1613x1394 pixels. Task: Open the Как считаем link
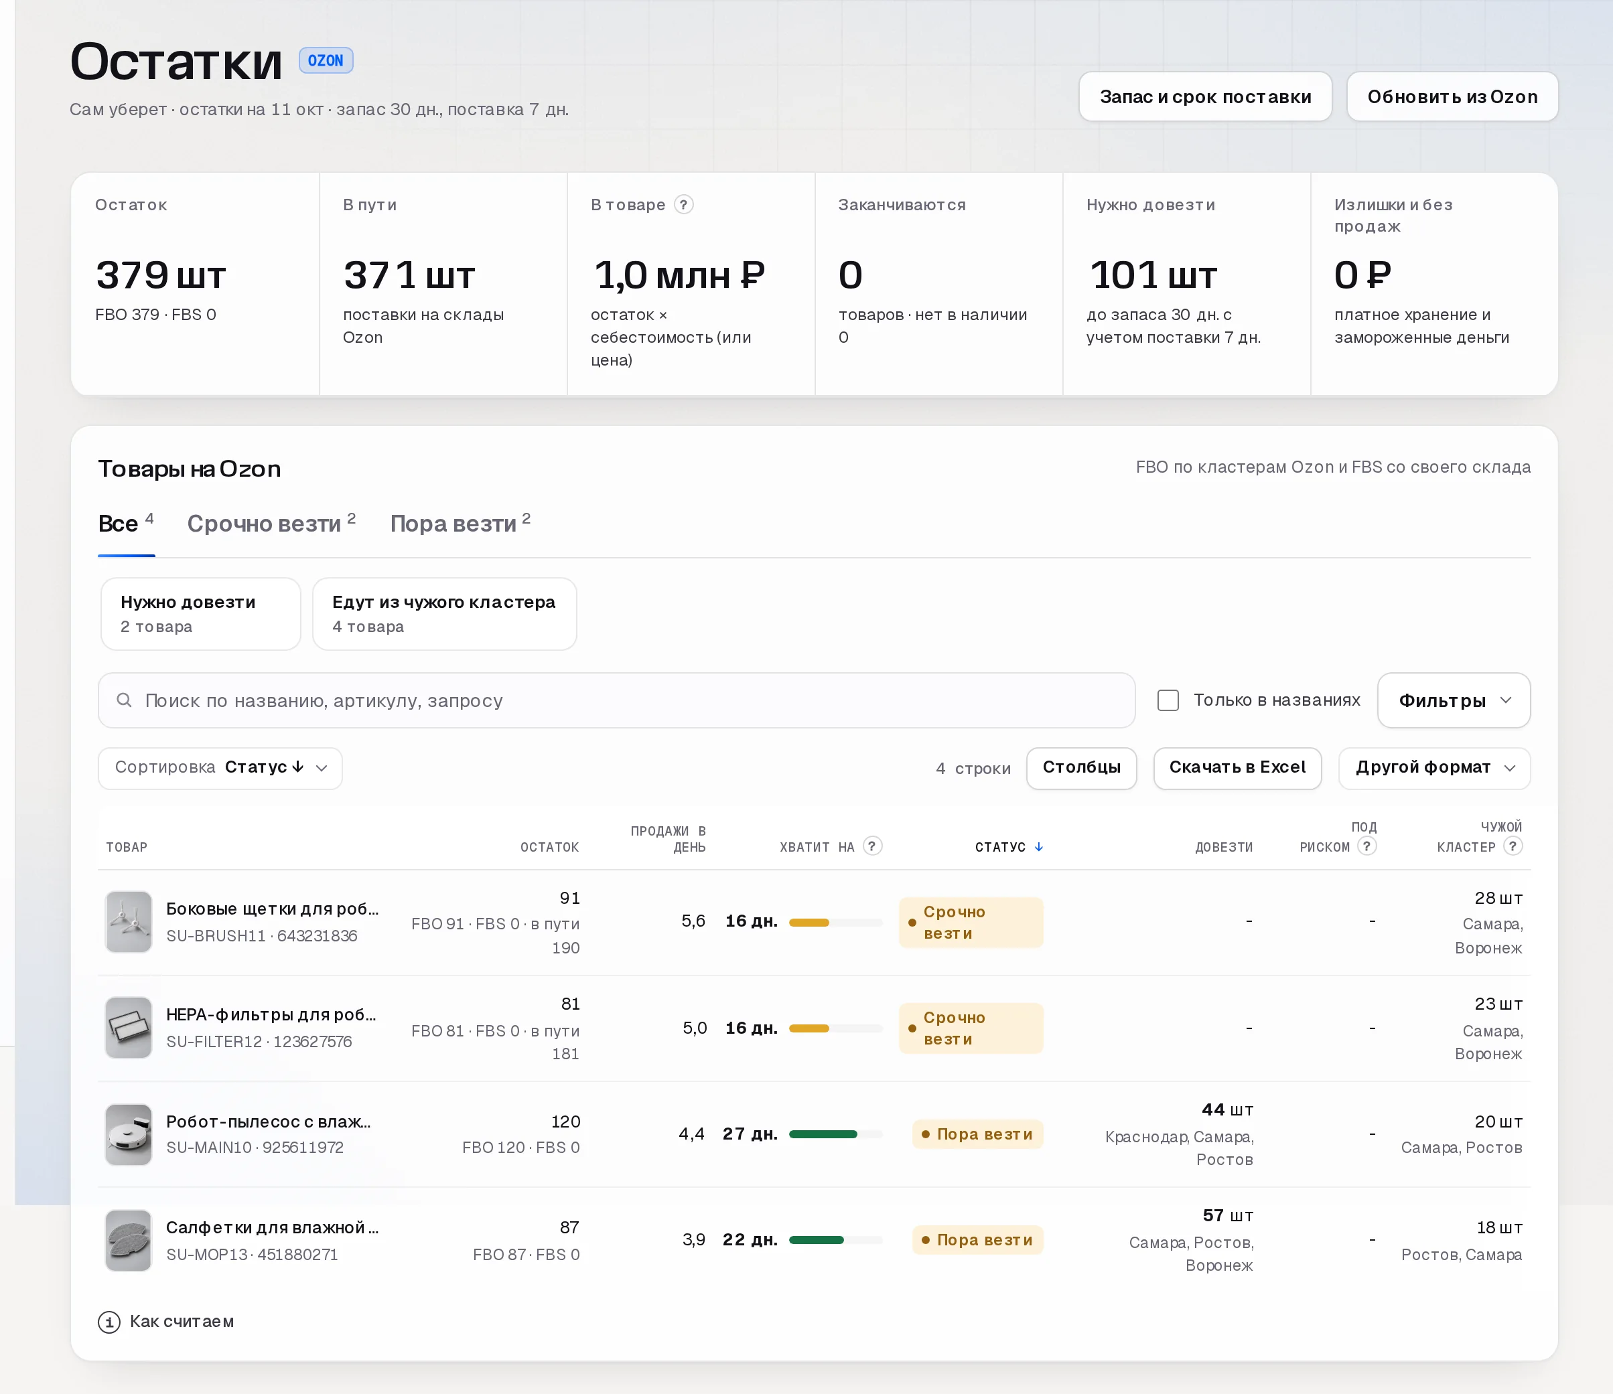point(182,1322)
